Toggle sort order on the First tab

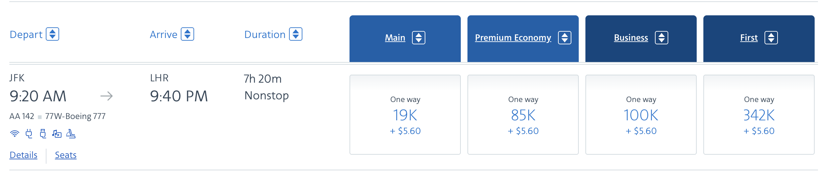[x=771, y=38]
